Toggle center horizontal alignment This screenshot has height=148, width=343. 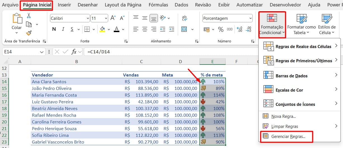pos(145,29)
